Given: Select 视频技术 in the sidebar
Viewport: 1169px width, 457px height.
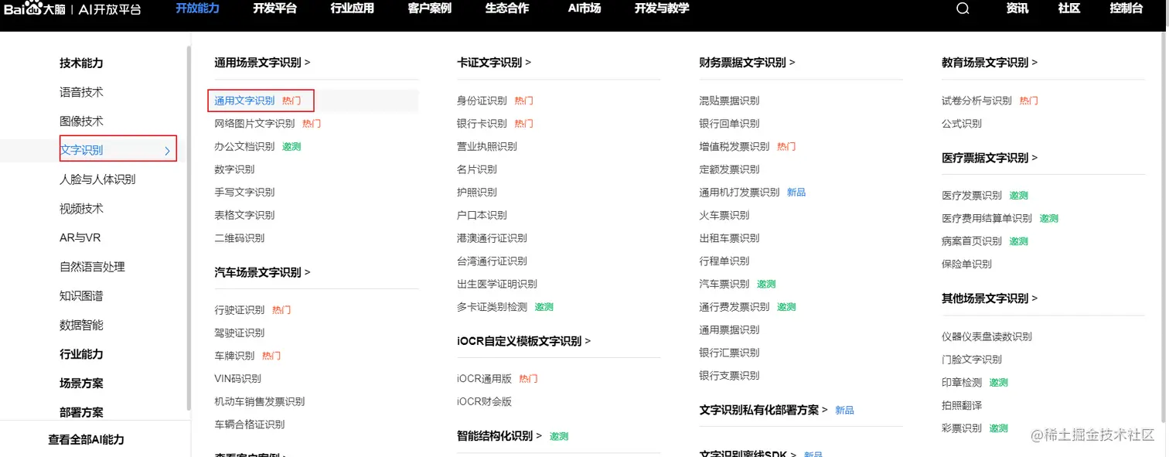Looking at the screenshot, I should 81,209.
